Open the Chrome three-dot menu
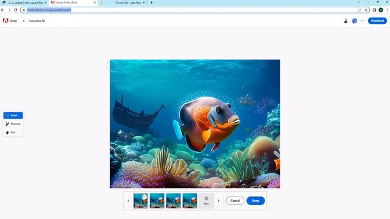The image size is (390, 219). point(388,10)
